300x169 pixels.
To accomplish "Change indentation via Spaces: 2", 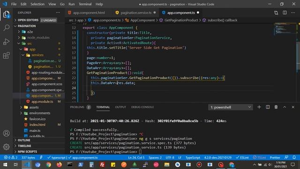I will (x=155, y=158).
